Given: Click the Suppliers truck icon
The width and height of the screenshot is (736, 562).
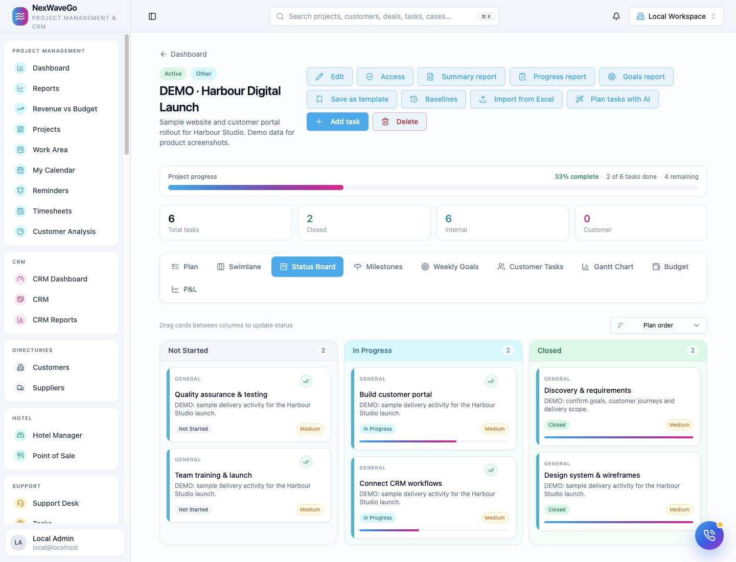Looking at the screenshot, I should pos(20,388).
